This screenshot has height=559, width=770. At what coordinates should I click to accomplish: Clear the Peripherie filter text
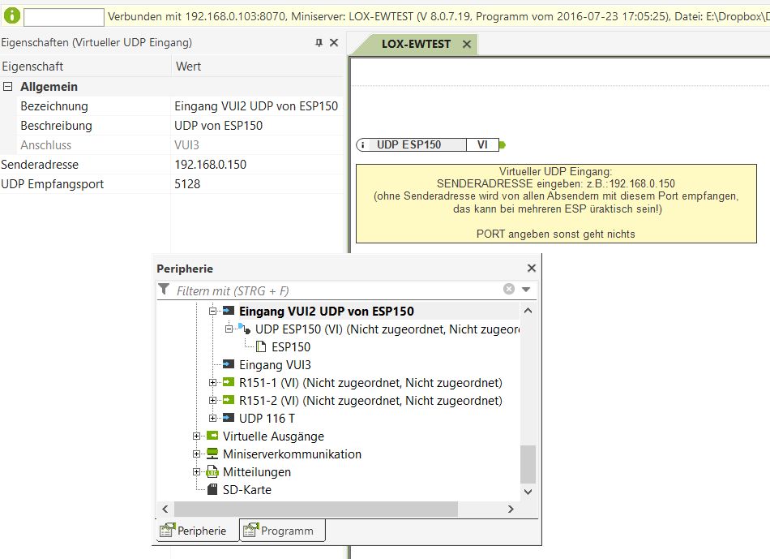(x=509, y=289)
